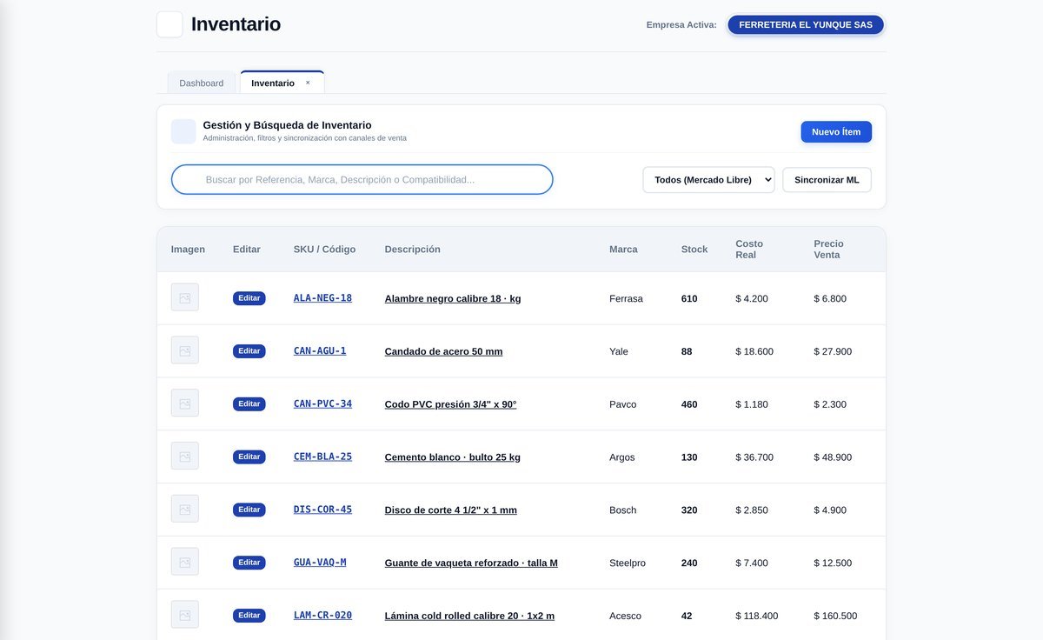Click the brand cell Yale
Screen dimensions: 1043x640
pos(619,351)
